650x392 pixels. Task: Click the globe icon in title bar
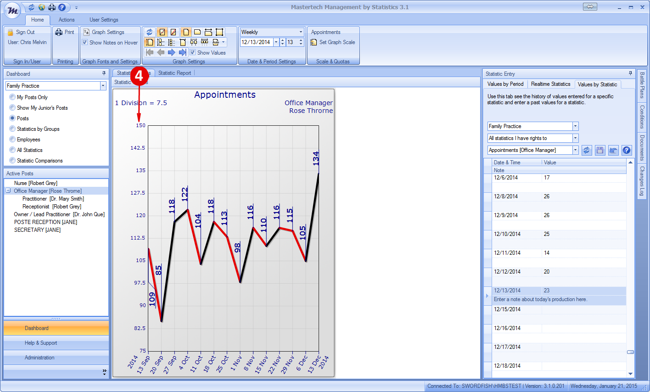coord(41,7)
